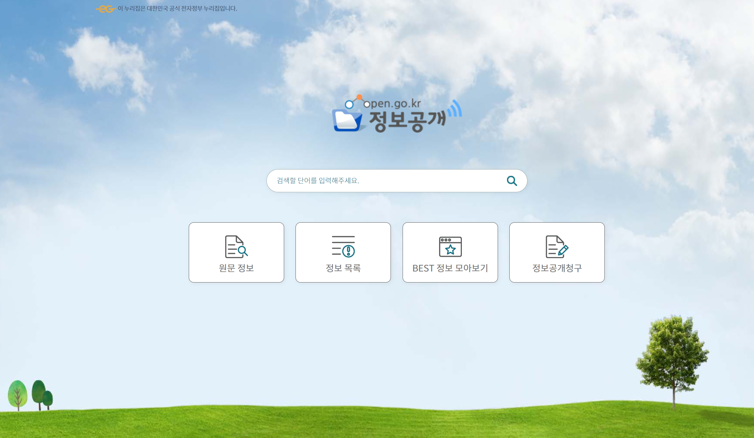This screenshot has height=438, width=754.
Task: Open the 원문 정보 label link
Action: click(236, 268)
